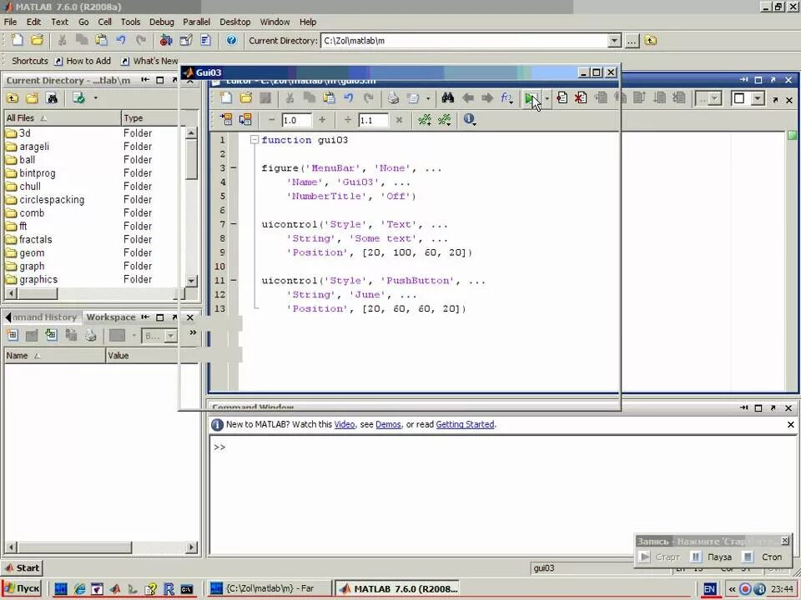Open Cell menu

coord(105,22)
